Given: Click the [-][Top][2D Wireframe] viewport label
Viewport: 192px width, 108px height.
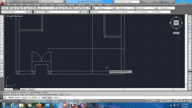Looking at the screenshot, I should coord(14,16).
